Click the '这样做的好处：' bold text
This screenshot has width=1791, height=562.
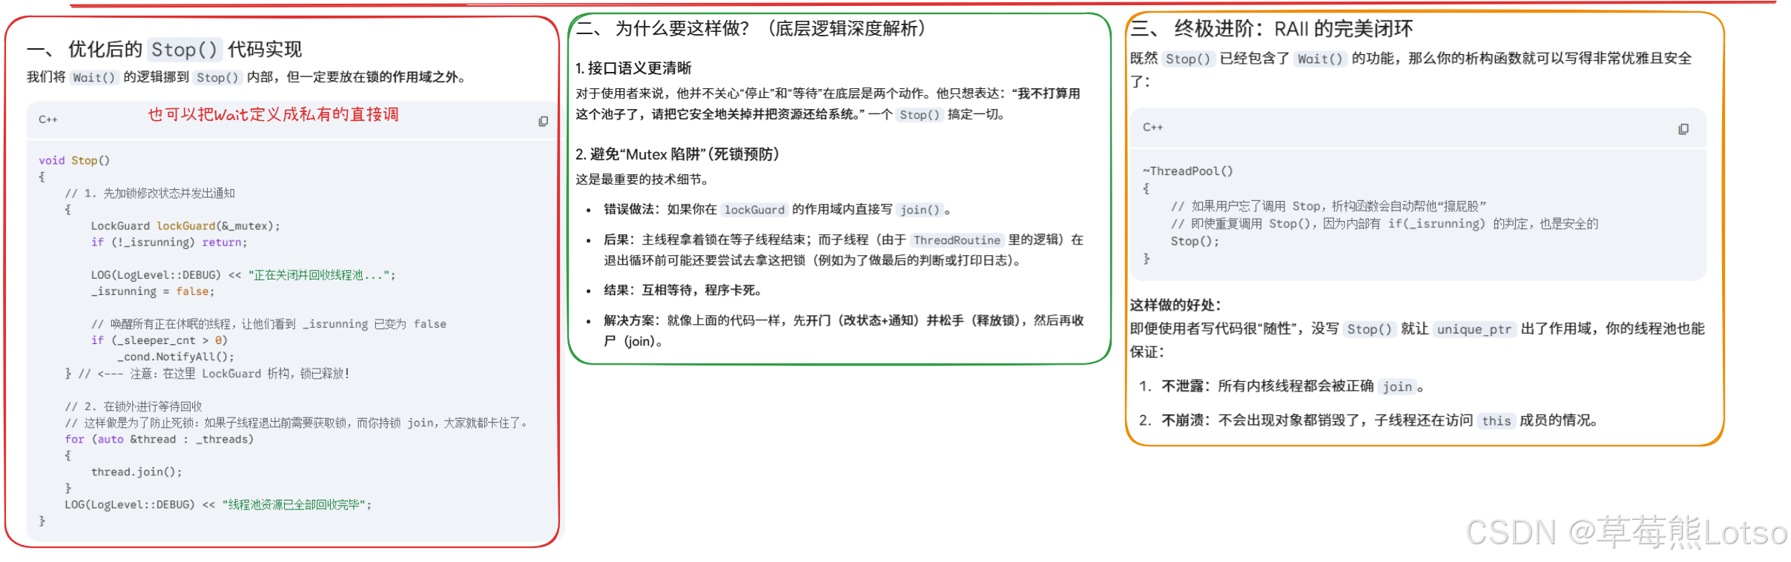pos(1175,305)
